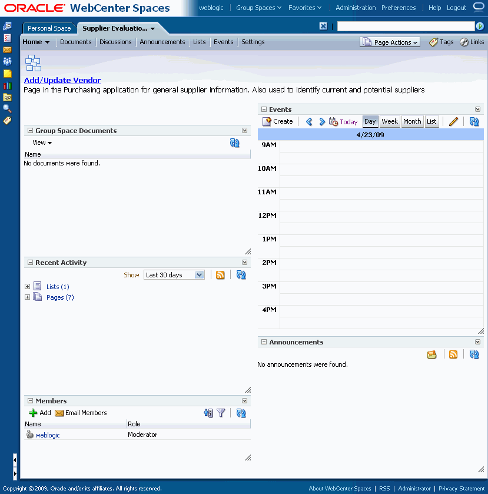The height and width of the screenshot is (494, 488).
Task: Expand the Lists (1) tree node
Action: coord(28,286)
